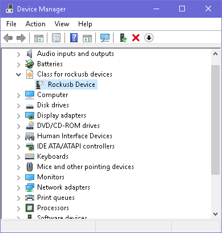Click the Audio inputs speaker icon
Image resolution: width=222 pixels, height=233 pixels.
(30, 54)
